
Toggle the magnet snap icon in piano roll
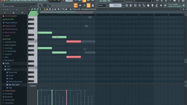[35, 9]
